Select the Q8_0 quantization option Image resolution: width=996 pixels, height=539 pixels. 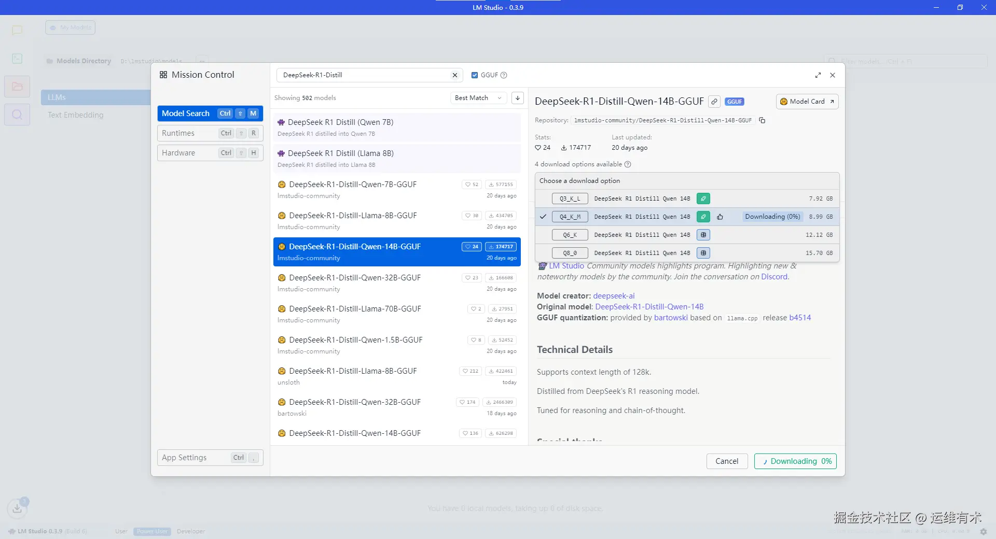[687, 253]
